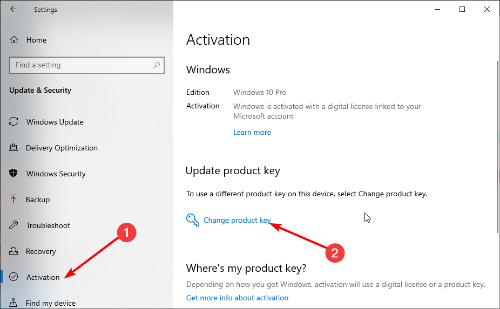The height and width of the screenshot is (309, 500).
Task: Click the Change product key link
Action: click(237, 220)
